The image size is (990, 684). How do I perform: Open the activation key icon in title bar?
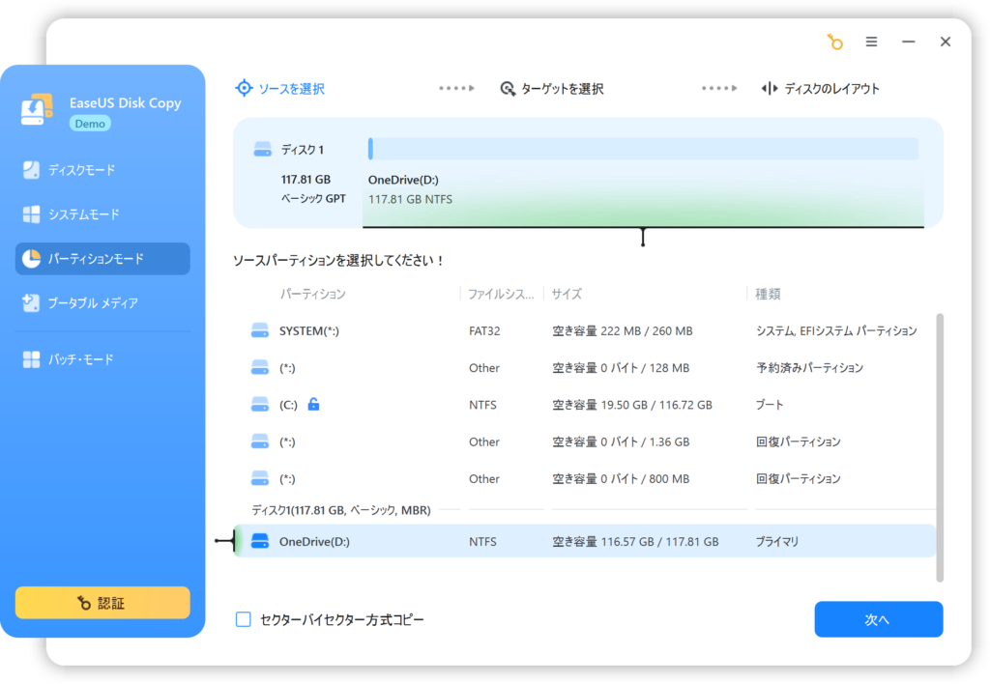[x=834, y=42]
